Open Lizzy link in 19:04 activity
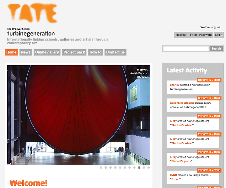This screenshot has height=188, width=226. point(173,121)
